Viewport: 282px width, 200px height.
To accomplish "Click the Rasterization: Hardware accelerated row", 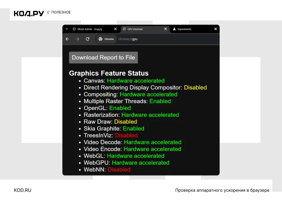I will (131, 115).
